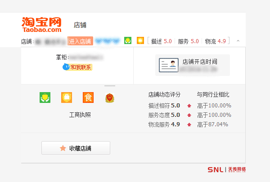Screen dimensions: 270x182
Task: Click 服务 5.0 score in header
Action: 189,41
